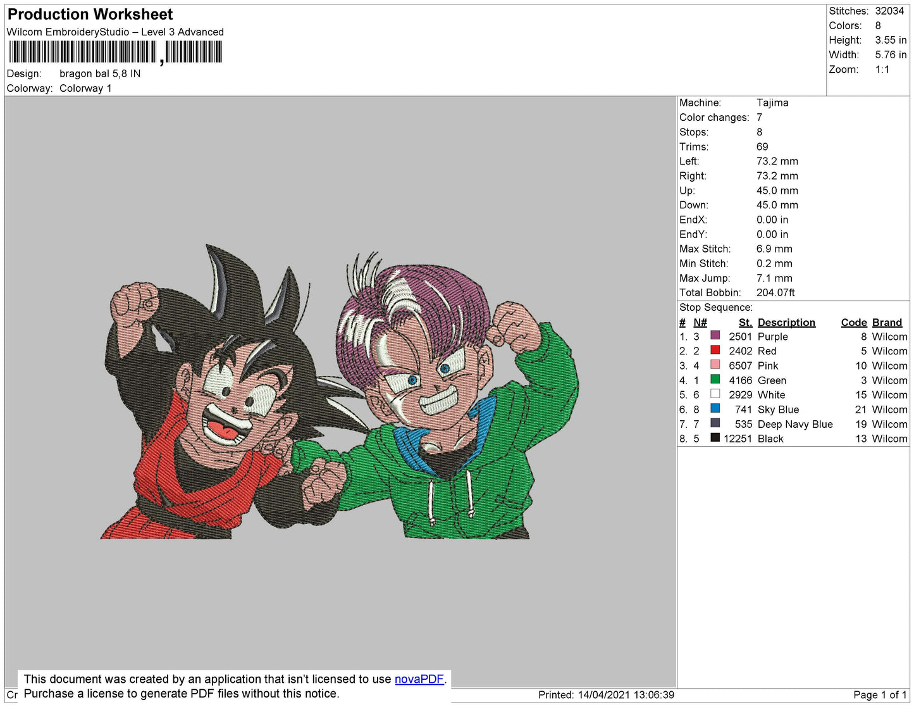Image resolution: width=914 pixels, height=707 pixels.
Task: Select the Green color swatch
Action: coord(715,379)
